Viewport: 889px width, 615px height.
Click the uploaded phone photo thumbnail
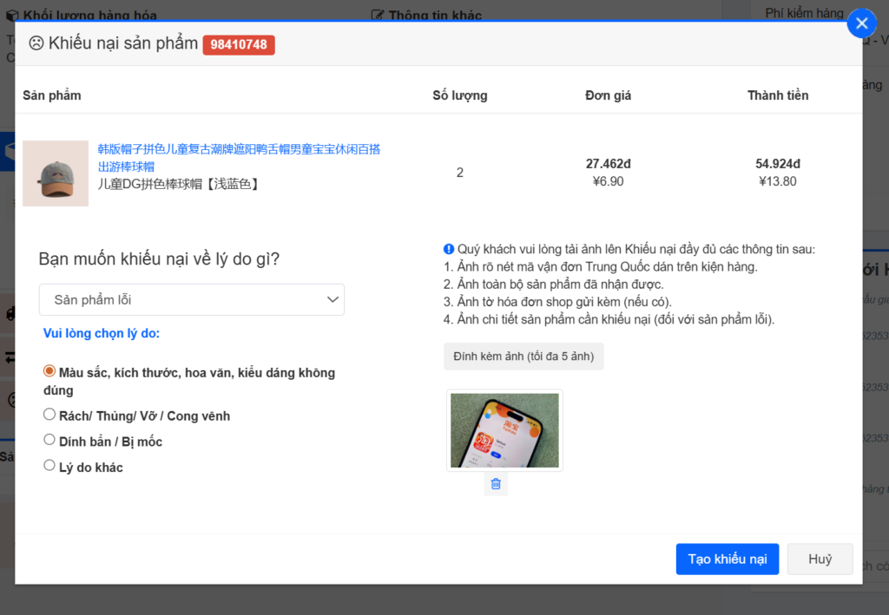coord(504,430)
